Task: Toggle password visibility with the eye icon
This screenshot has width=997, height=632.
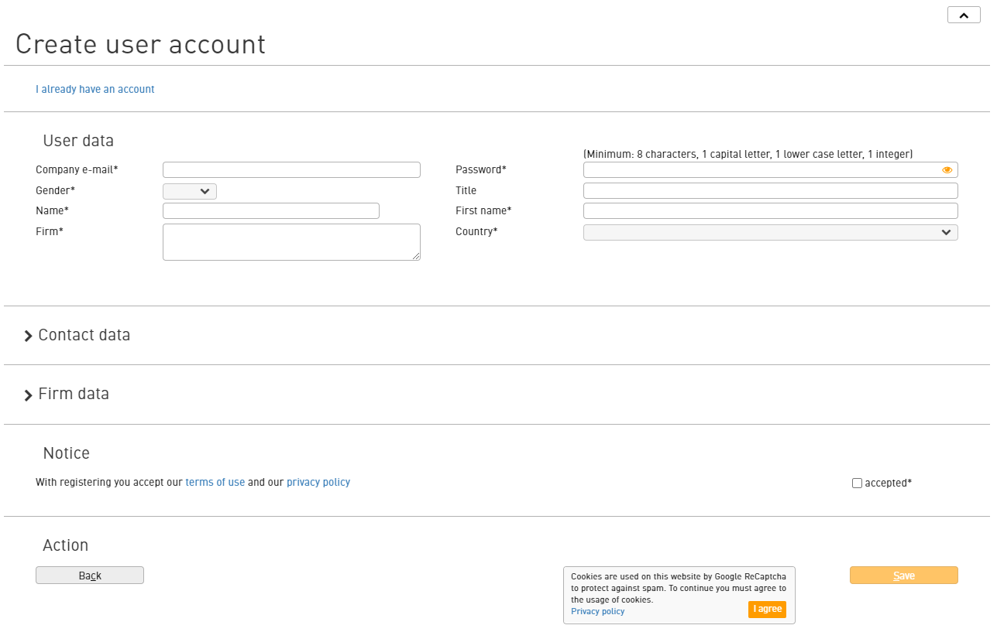Action: (947, 170)
